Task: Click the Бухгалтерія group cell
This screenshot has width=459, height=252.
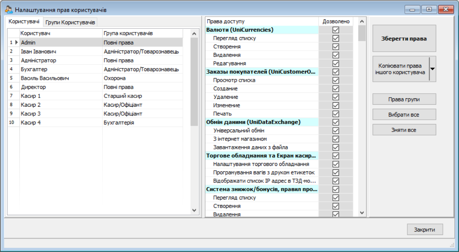Action: (142, 122)
